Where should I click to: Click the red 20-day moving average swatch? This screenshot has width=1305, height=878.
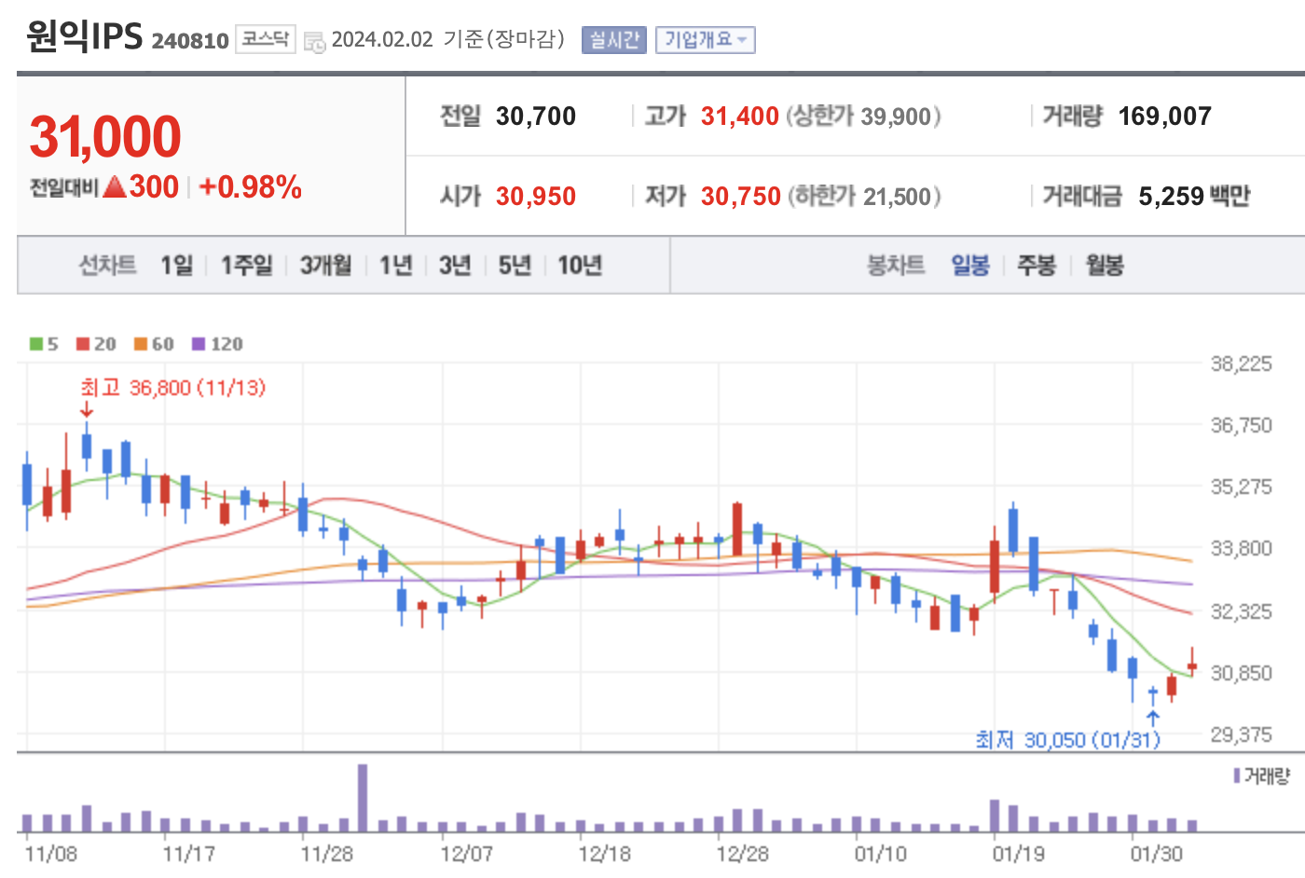[83, 344]
